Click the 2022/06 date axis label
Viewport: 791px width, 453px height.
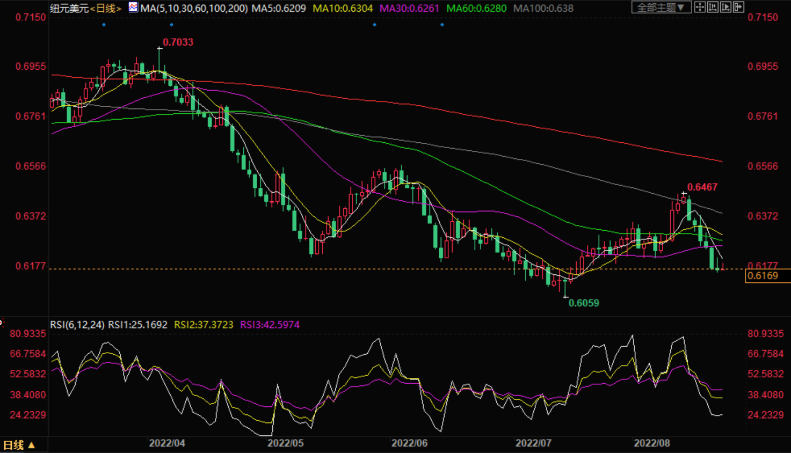[x=409, y=443]
